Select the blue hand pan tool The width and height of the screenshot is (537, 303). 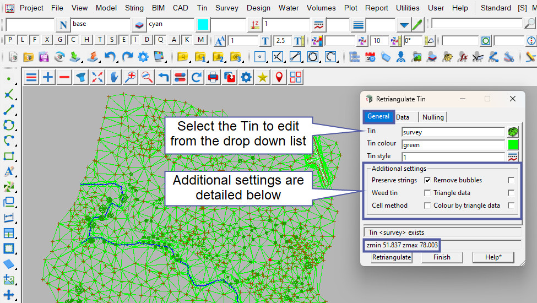114,78
